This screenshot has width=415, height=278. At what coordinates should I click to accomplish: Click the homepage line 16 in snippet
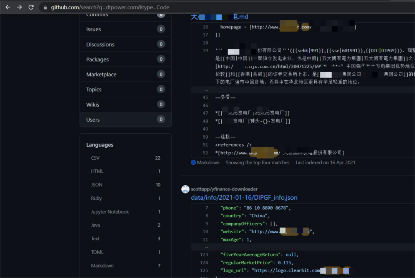pos(288,27)
